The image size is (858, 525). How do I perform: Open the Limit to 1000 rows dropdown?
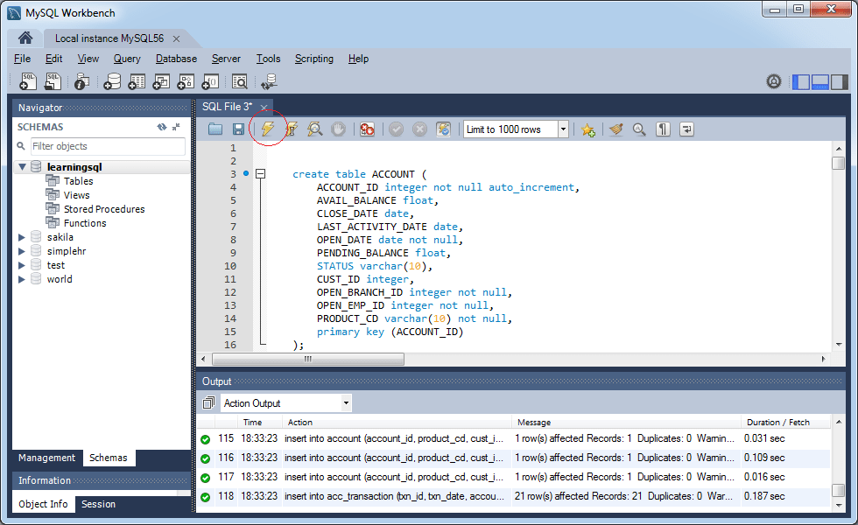tap(563, 129)
